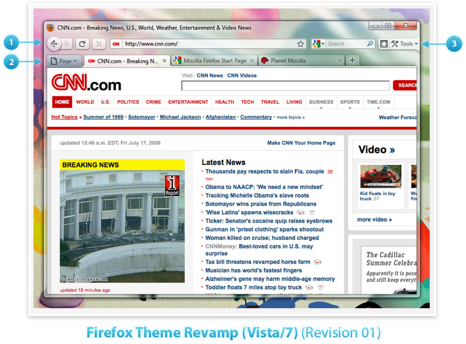Click the Back navigation arrow button
The image size is (466, 344).
[x=54, y=44]
